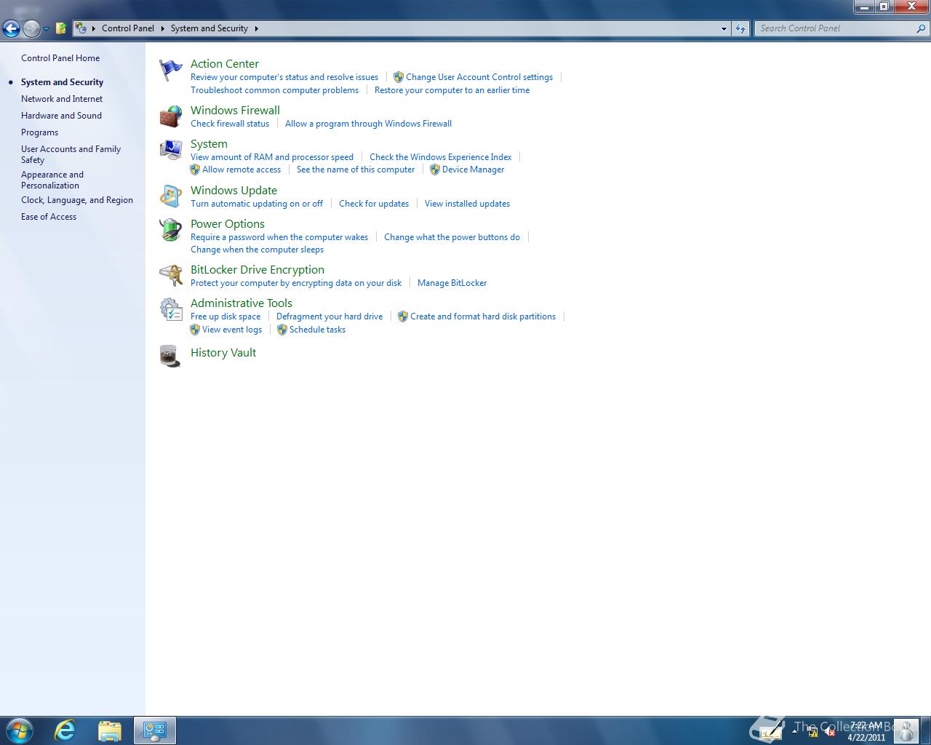The width and height of the screenshot is (931, 745).
Task: Click Defragment your hard drive
Action: pyautogui.click(x=329, y=316)
